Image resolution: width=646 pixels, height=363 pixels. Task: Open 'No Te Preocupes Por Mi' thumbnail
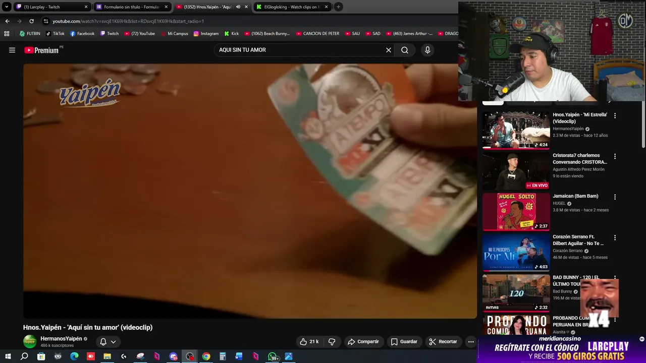(x=516, y=252)
